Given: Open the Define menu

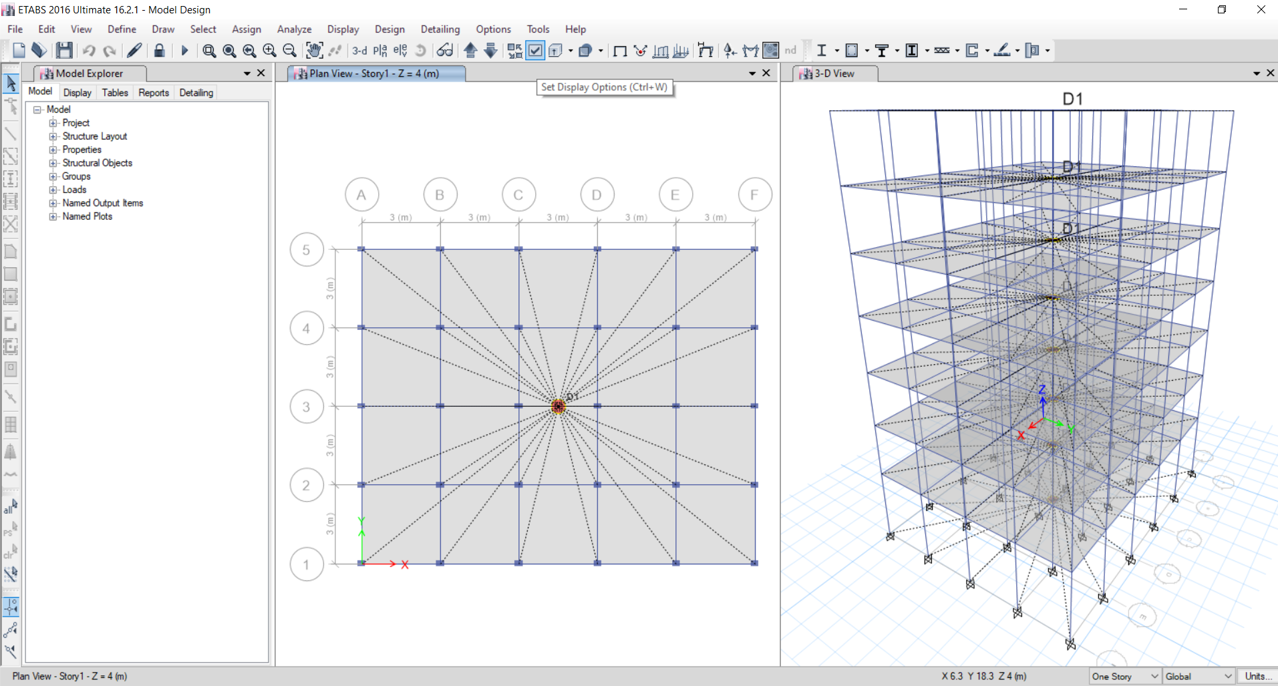Looking at the screenshot, I should 122,29.
